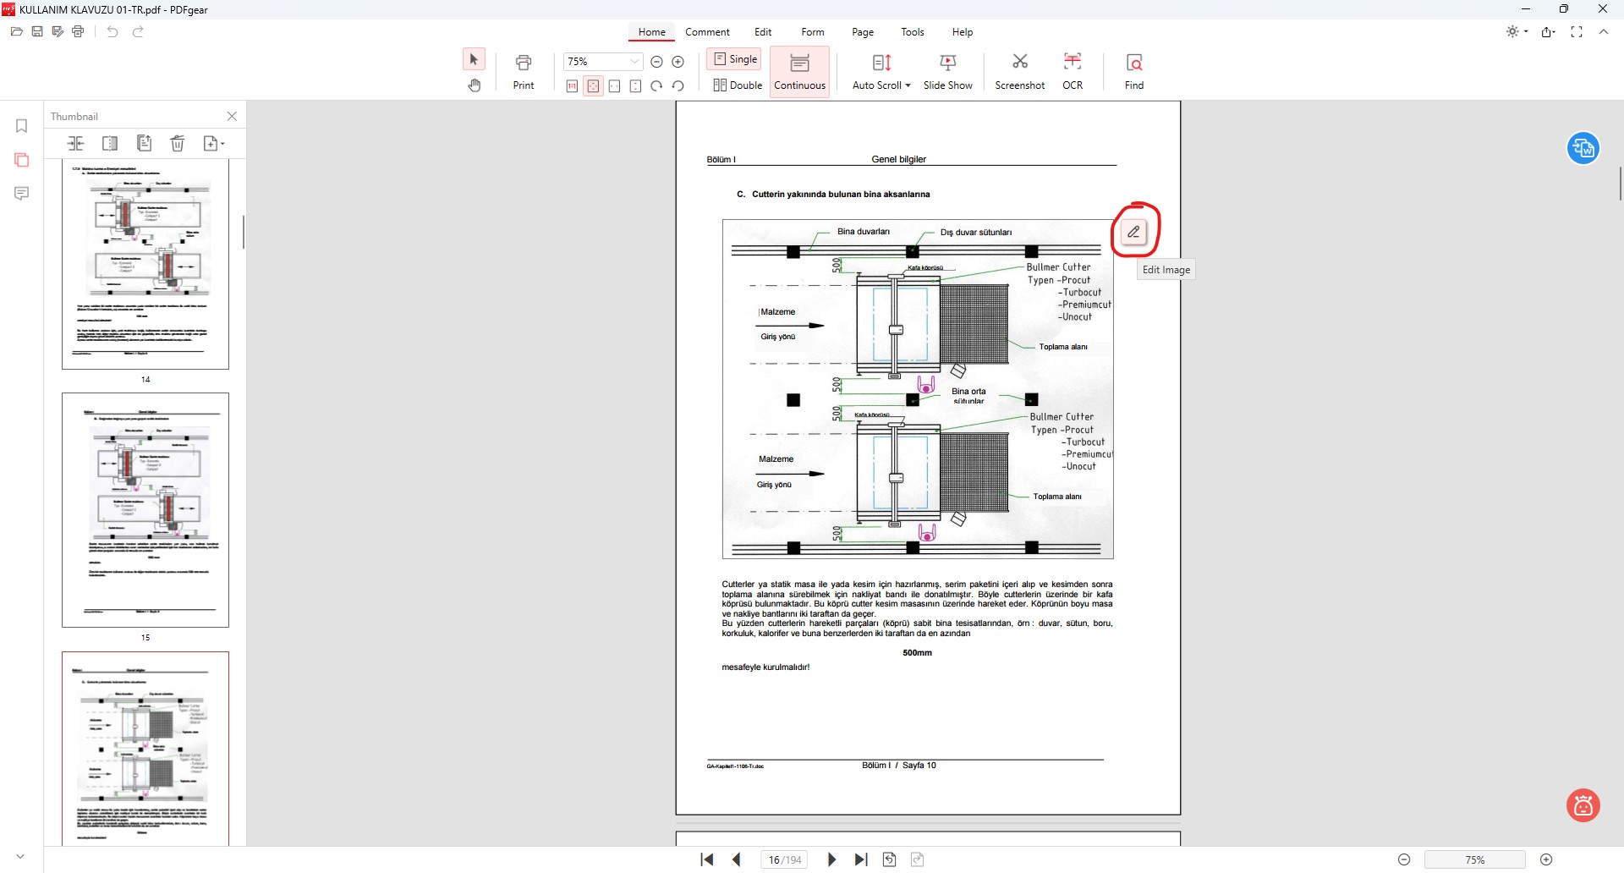Go to the next page
1624x873 pixels.
coord(831,859)
